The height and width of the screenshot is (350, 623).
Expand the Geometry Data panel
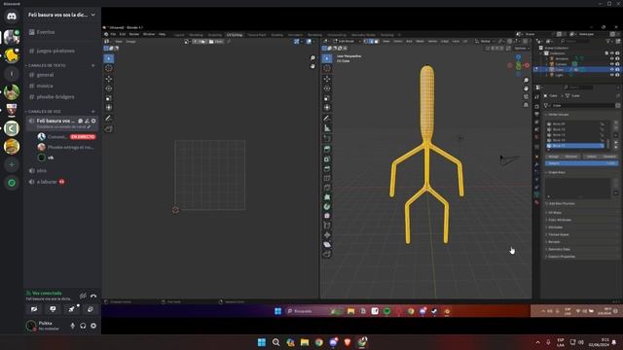pos(559,249)
